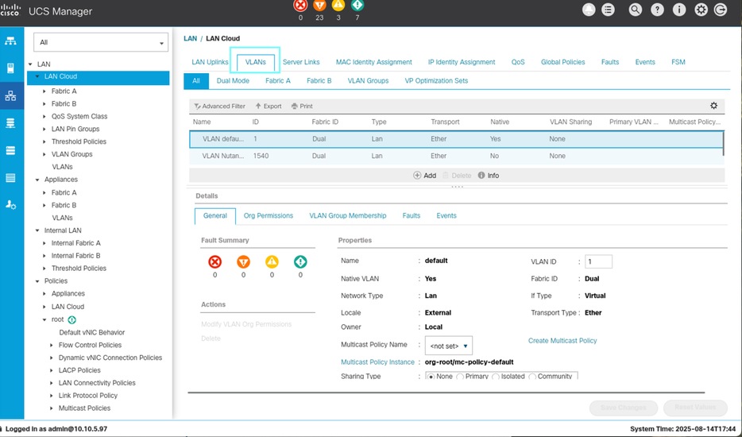
Task: Click Info button below VLAN table
Action: pos(489,175)
